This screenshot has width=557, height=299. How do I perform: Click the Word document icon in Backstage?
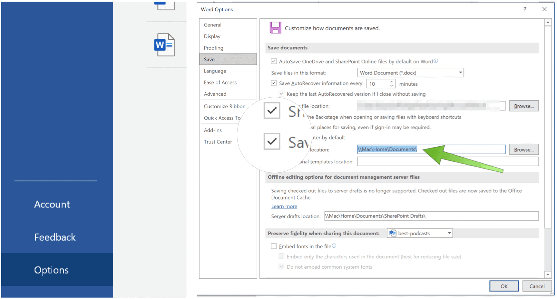click(164, 45)
